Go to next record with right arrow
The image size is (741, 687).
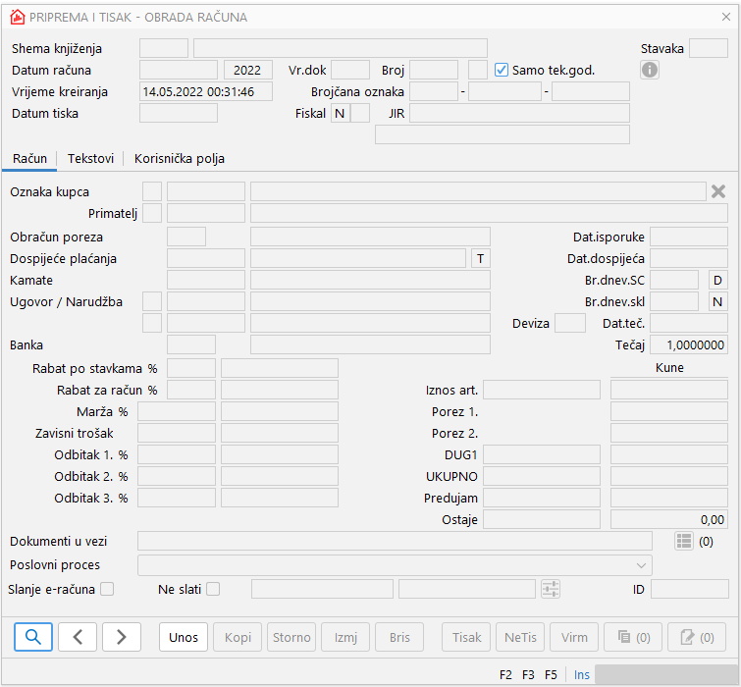click(x=122, y=637)
